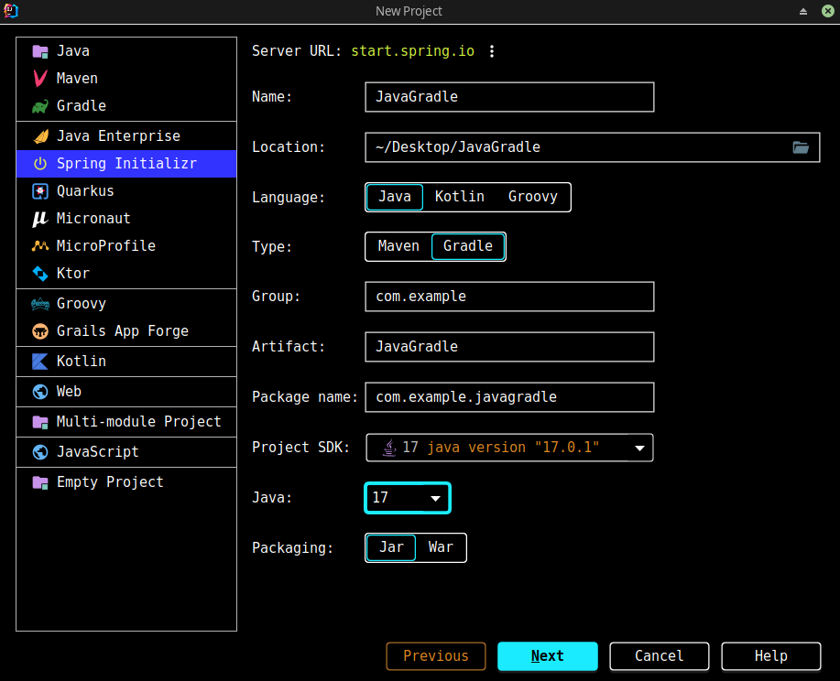This screenshot has width=840, height=681.
Task: Select War packaging option
Action: tap(441, 547)
